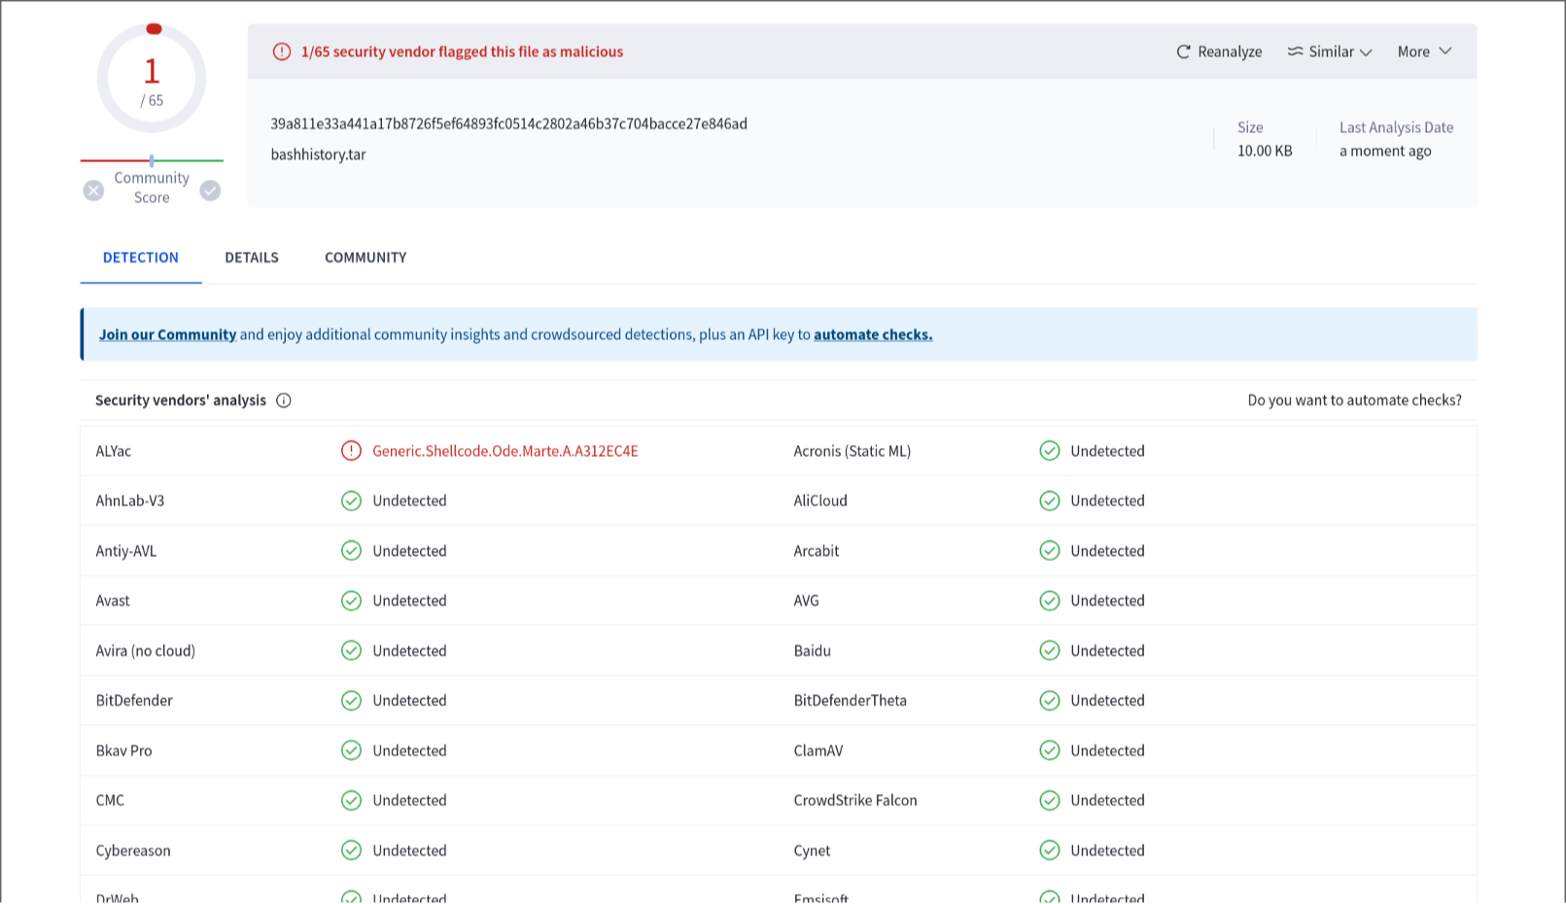Click the green checkmark for CrowdStrike Falcon
Viewport: 1566px width, 904px height.
click(1049, 800)
